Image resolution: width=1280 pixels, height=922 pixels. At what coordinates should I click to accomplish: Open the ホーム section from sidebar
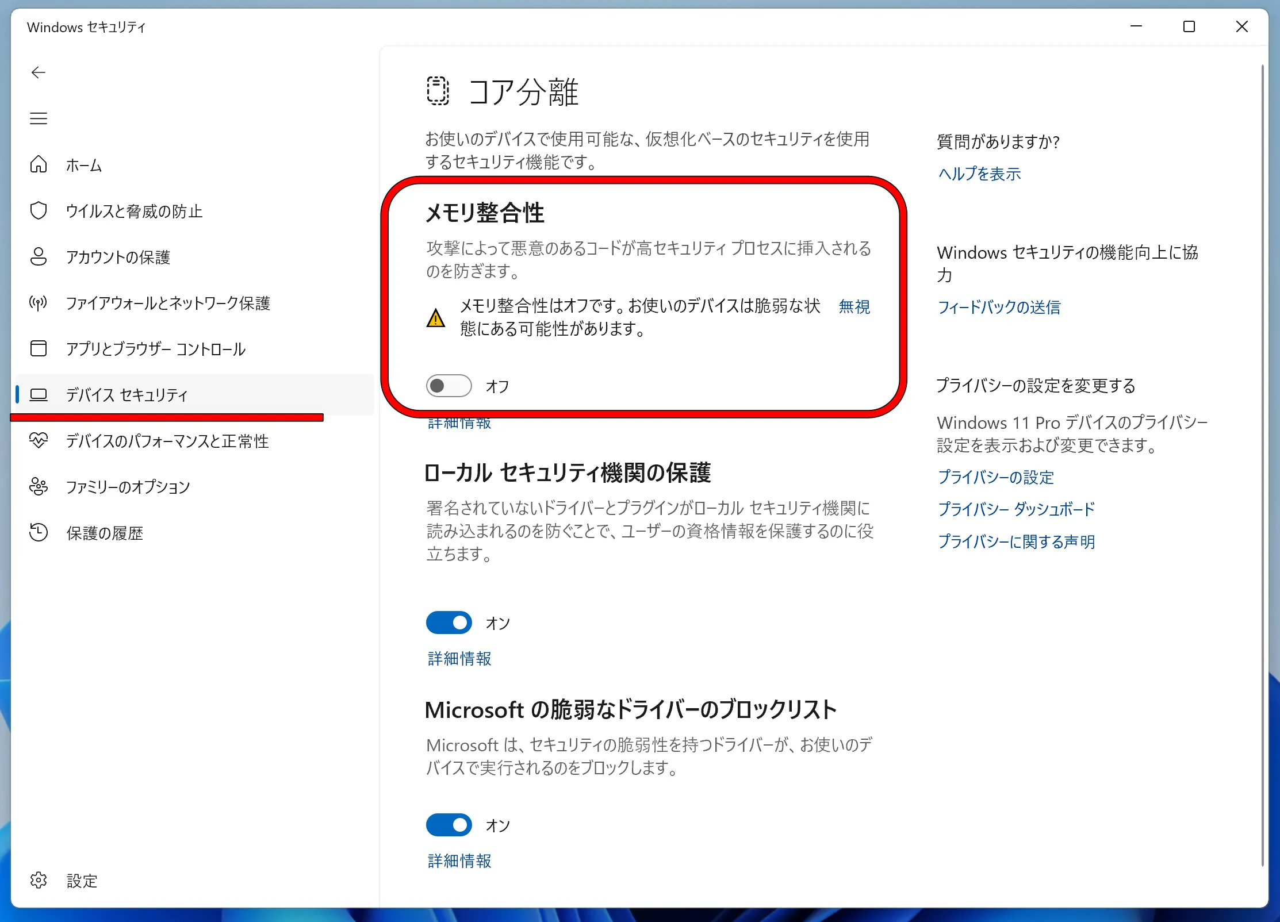38,165
